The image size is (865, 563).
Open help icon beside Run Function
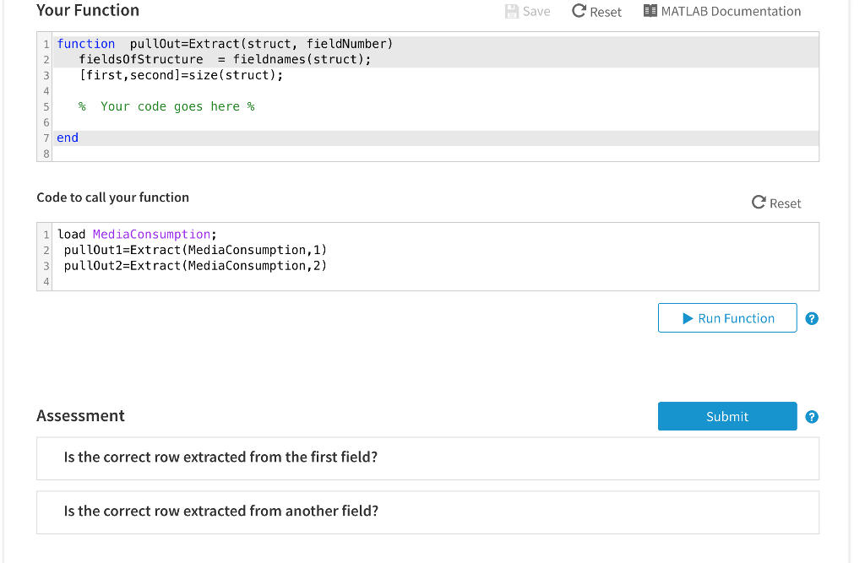(812, 319)
